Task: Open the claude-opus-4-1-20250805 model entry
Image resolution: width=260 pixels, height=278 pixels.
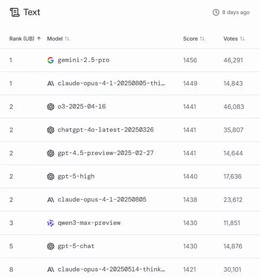Action: 102,200
